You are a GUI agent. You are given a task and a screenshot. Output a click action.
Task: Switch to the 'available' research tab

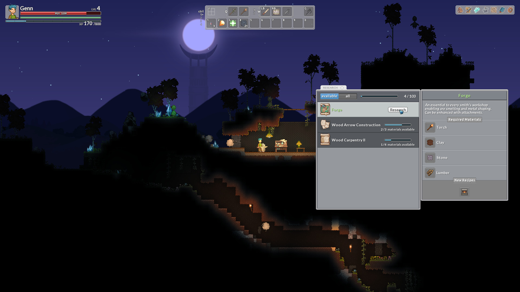tap(329, 96)
